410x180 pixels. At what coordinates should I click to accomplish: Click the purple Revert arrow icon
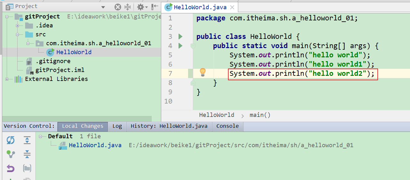[x=11, y=168]
